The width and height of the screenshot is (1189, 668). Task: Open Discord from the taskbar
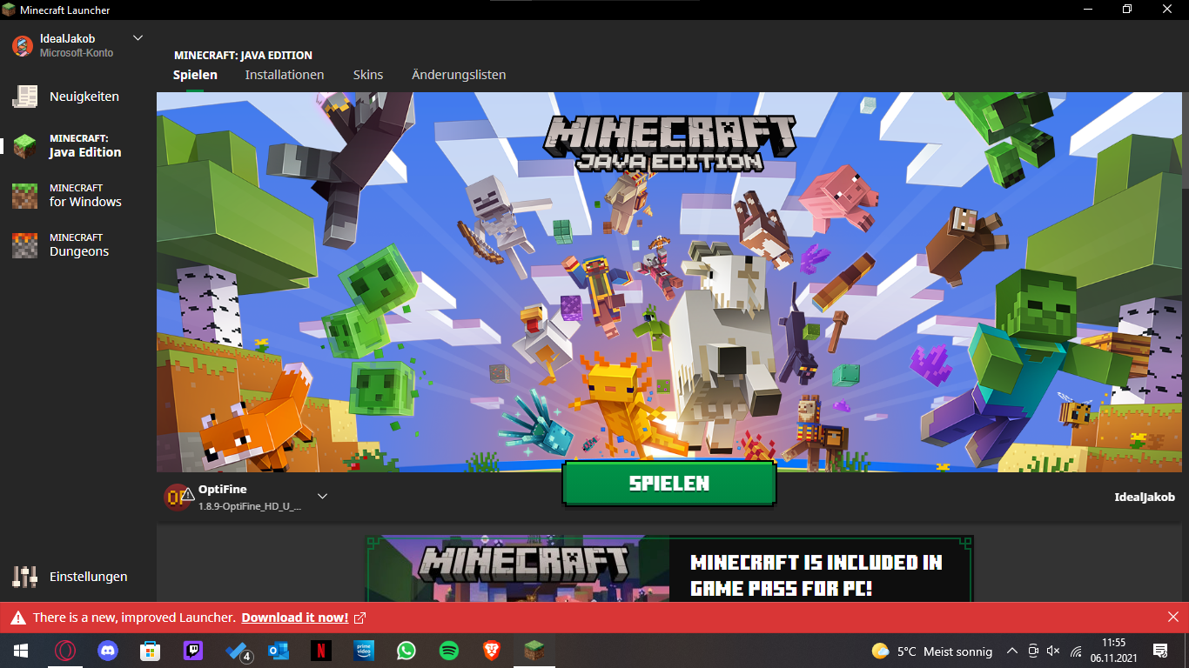(108, 651)
